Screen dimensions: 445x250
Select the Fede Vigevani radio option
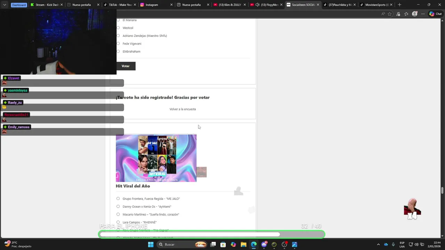click(x=118, y=43)
